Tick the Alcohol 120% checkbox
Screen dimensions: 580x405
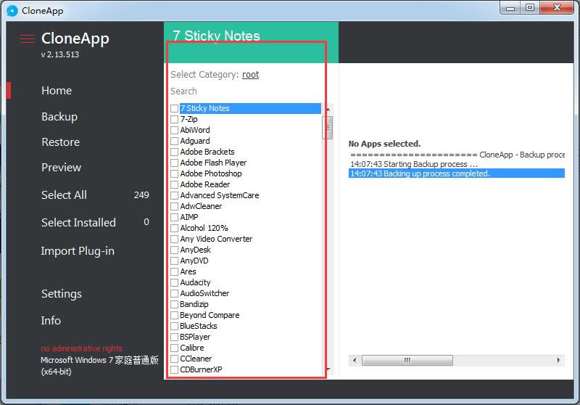(174, 228)
